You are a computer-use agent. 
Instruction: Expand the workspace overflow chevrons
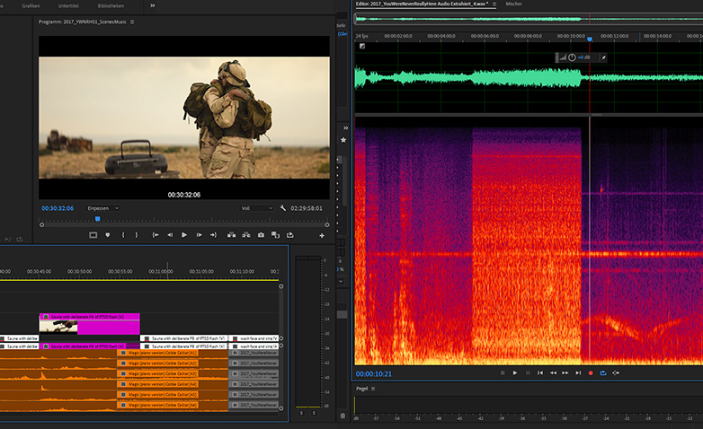[x=153, y=5]
